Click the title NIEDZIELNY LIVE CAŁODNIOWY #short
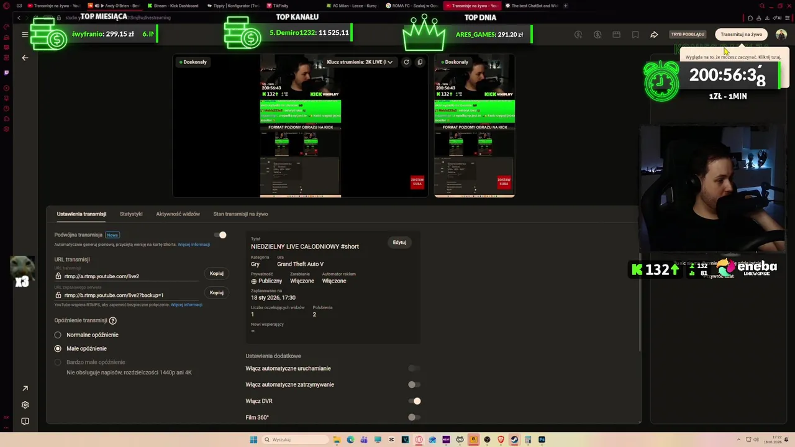 305,246
